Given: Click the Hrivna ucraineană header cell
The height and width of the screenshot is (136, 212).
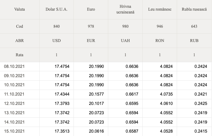Looking at the screenshot, I should tap(125, 9).
